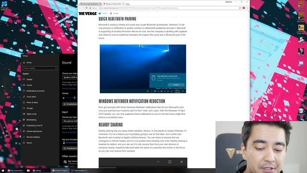Click the red extension icon in Chrome toolbar
The height and width of the screenshot is (173, 307).
[244, 8]
